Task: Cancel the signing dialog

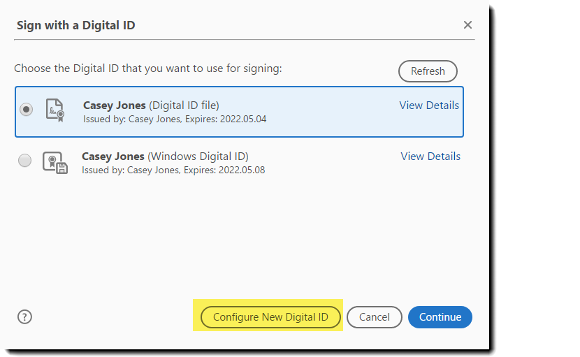Action: pyautogui.click(x=374, y=317)
